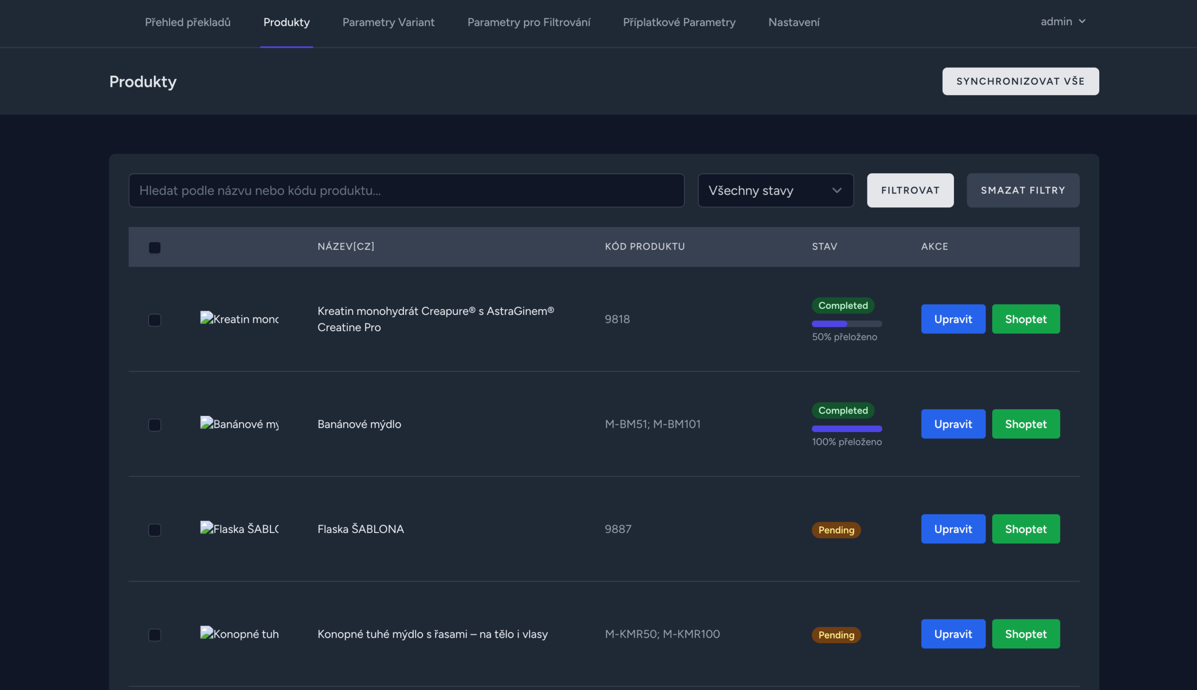This screenshot has width=1197, height=690.
Task: Click the 50% přeloženo progress bar
Action: click(846, 324)
